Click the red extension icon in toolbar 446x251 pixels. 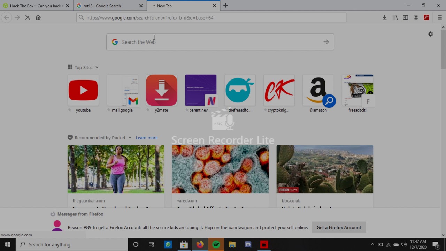point(426,17)
